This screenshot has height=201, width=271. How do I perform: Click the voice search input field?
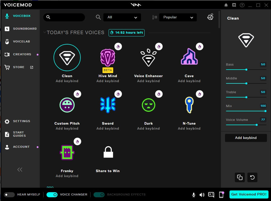click(x=64, y=17)
